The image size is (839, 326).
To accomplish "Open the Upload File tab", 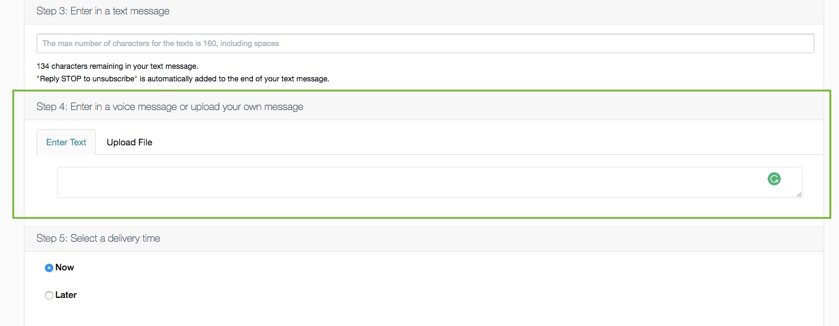I will [x=129, y=142].
